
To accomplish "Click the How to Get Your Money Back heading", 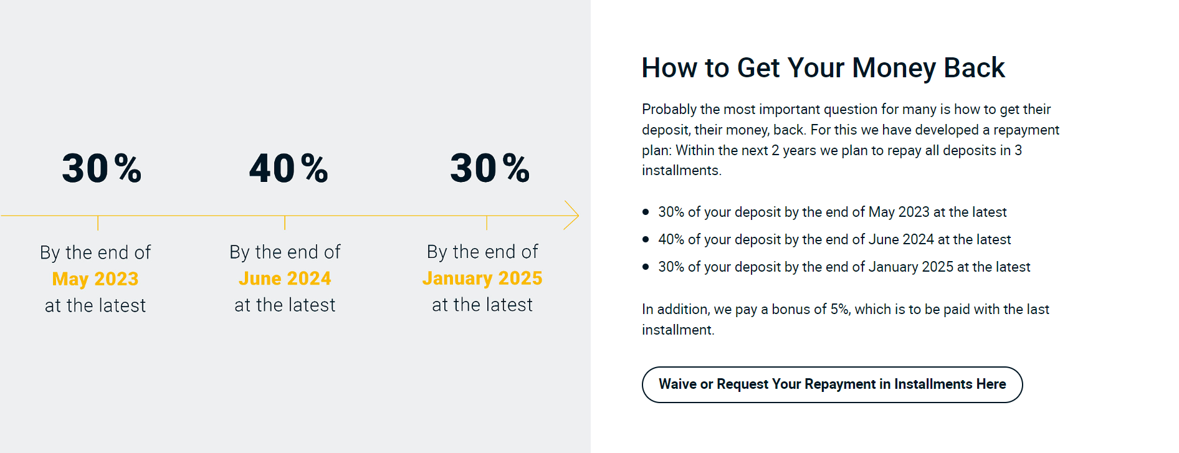I will [823, 68].
